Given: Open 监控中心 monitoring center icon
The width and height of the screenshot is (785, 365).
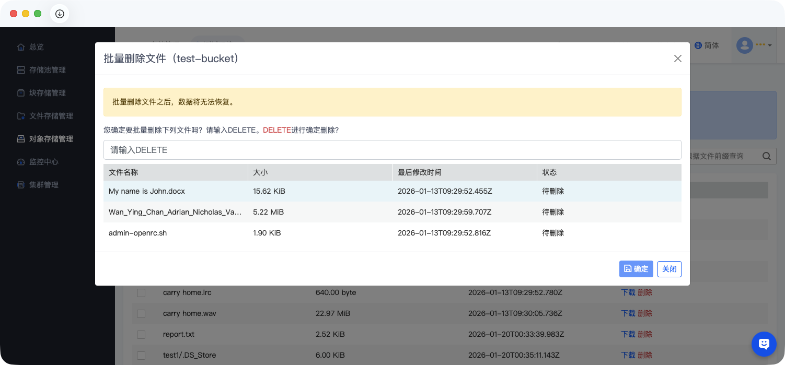Looking at the screenshot, I should click(21, 162).
